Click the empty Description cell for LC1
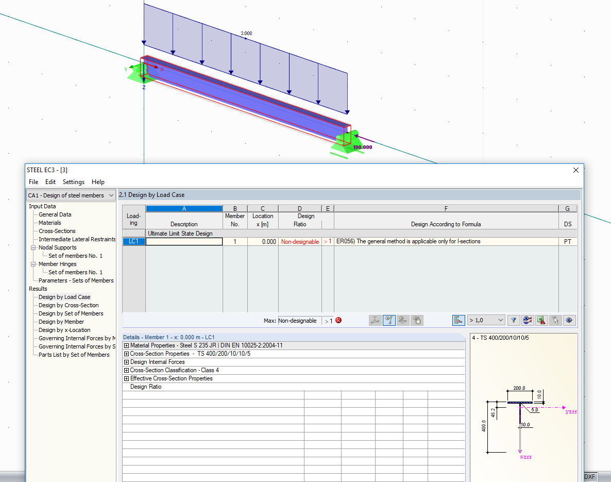The image size is (611, 482). 184,241
